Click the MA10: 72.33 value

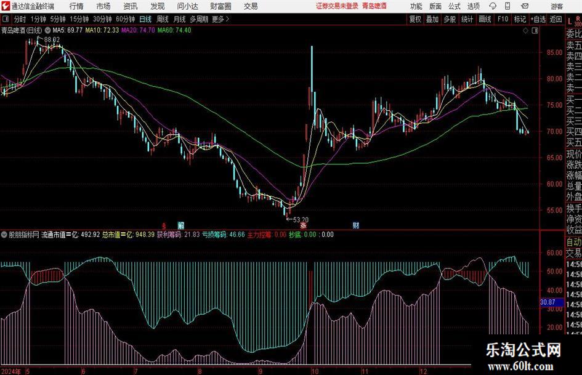pyautogui.click(x=102, y=30)
